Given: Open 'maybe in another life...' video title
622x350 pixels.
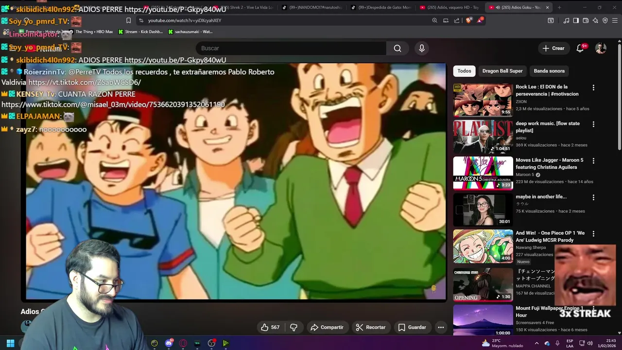Looking at the screenshot, I should (x=541, y=197).
